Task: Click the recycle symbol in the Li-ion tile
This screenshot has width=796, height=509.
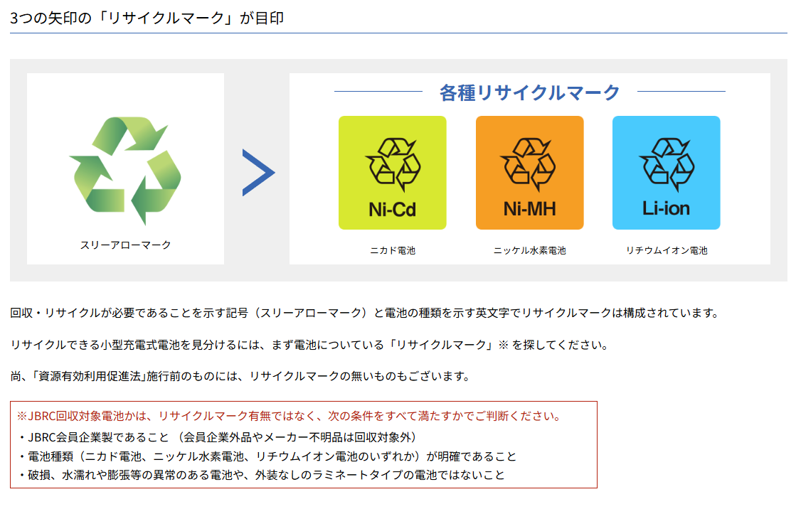Action: 666,165
